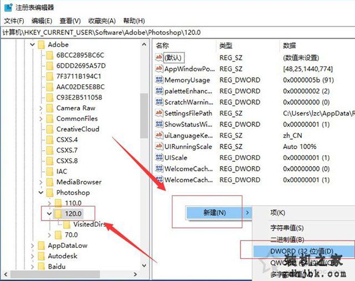
Task: Open the 编辑(E) menu
Action: pos(42,21)
